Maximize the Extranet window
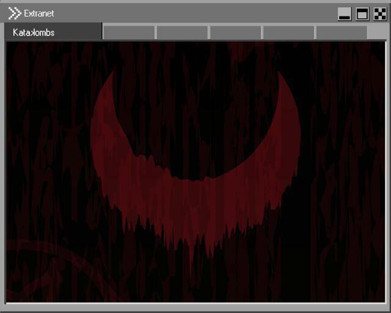Viewport: 391px width, 313px height. click(362, 14)
